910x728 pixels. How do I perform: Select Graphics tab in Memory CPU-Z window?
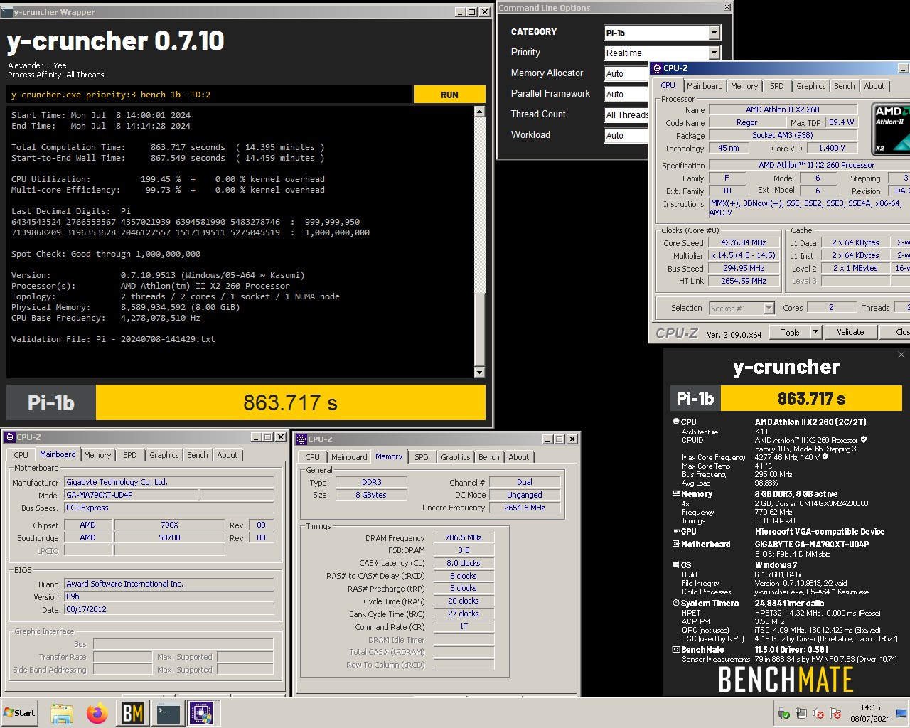(456, 457)
